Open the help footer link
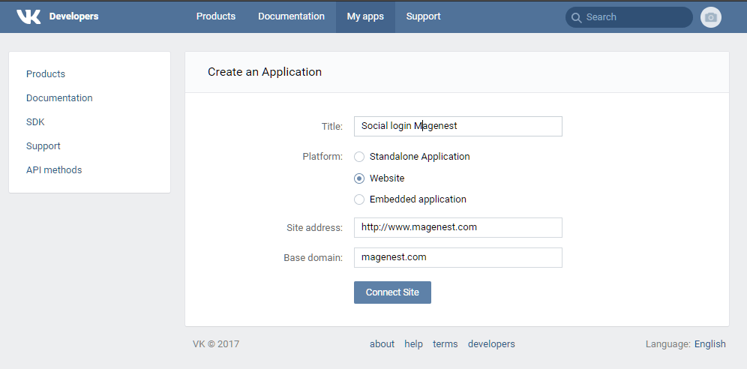Image resolution: width=747 pixels, height=369 pixels. click(413, 343)
